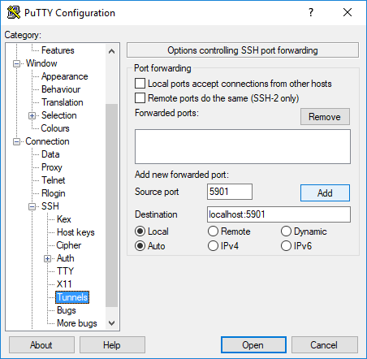
Task: Open the Connection category
Action: pos(47,141)
